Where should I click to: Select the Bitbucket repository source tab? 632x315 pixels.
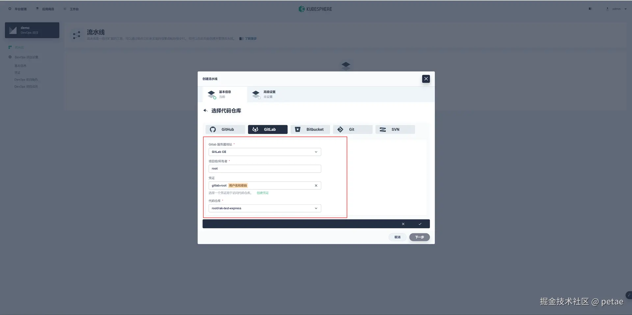point(310,129)
